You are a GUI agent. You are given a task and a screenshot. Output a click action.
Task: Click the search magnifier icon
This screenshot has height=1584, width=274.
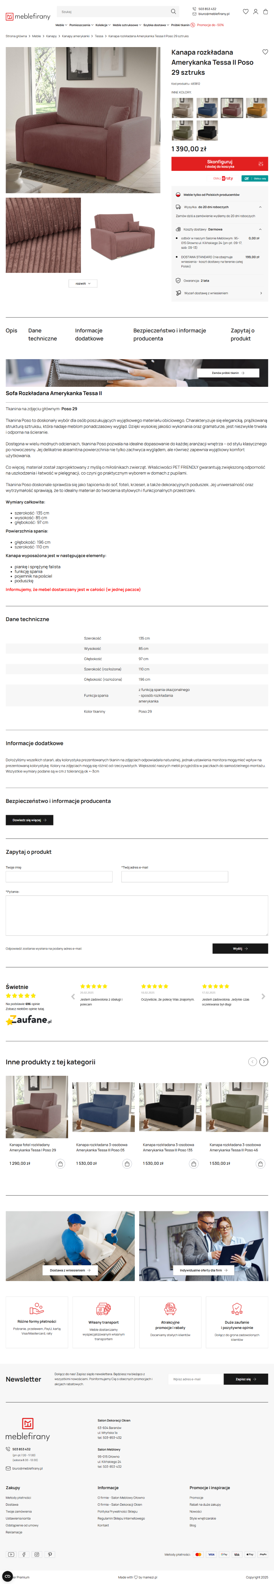[173, 12]
